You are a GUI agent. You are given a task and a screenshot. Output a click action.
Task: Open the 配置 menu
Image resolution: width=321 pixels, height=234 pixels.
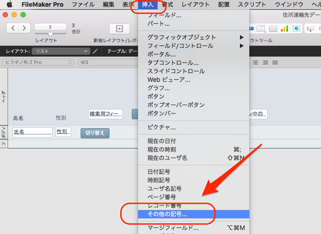point(224,4)
